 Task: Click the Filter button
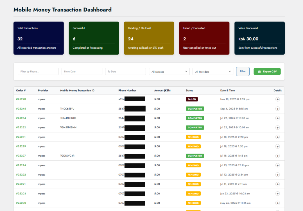[x=243, y=71]
